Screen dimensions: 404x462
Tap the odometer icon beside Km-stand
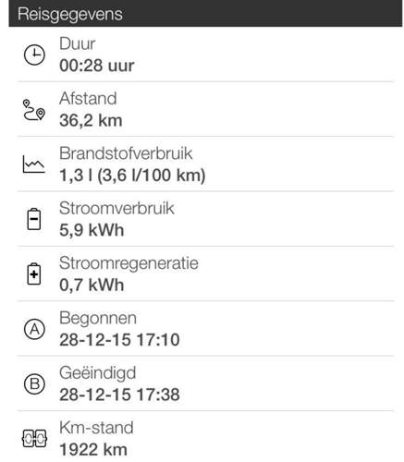pos(34,438)
